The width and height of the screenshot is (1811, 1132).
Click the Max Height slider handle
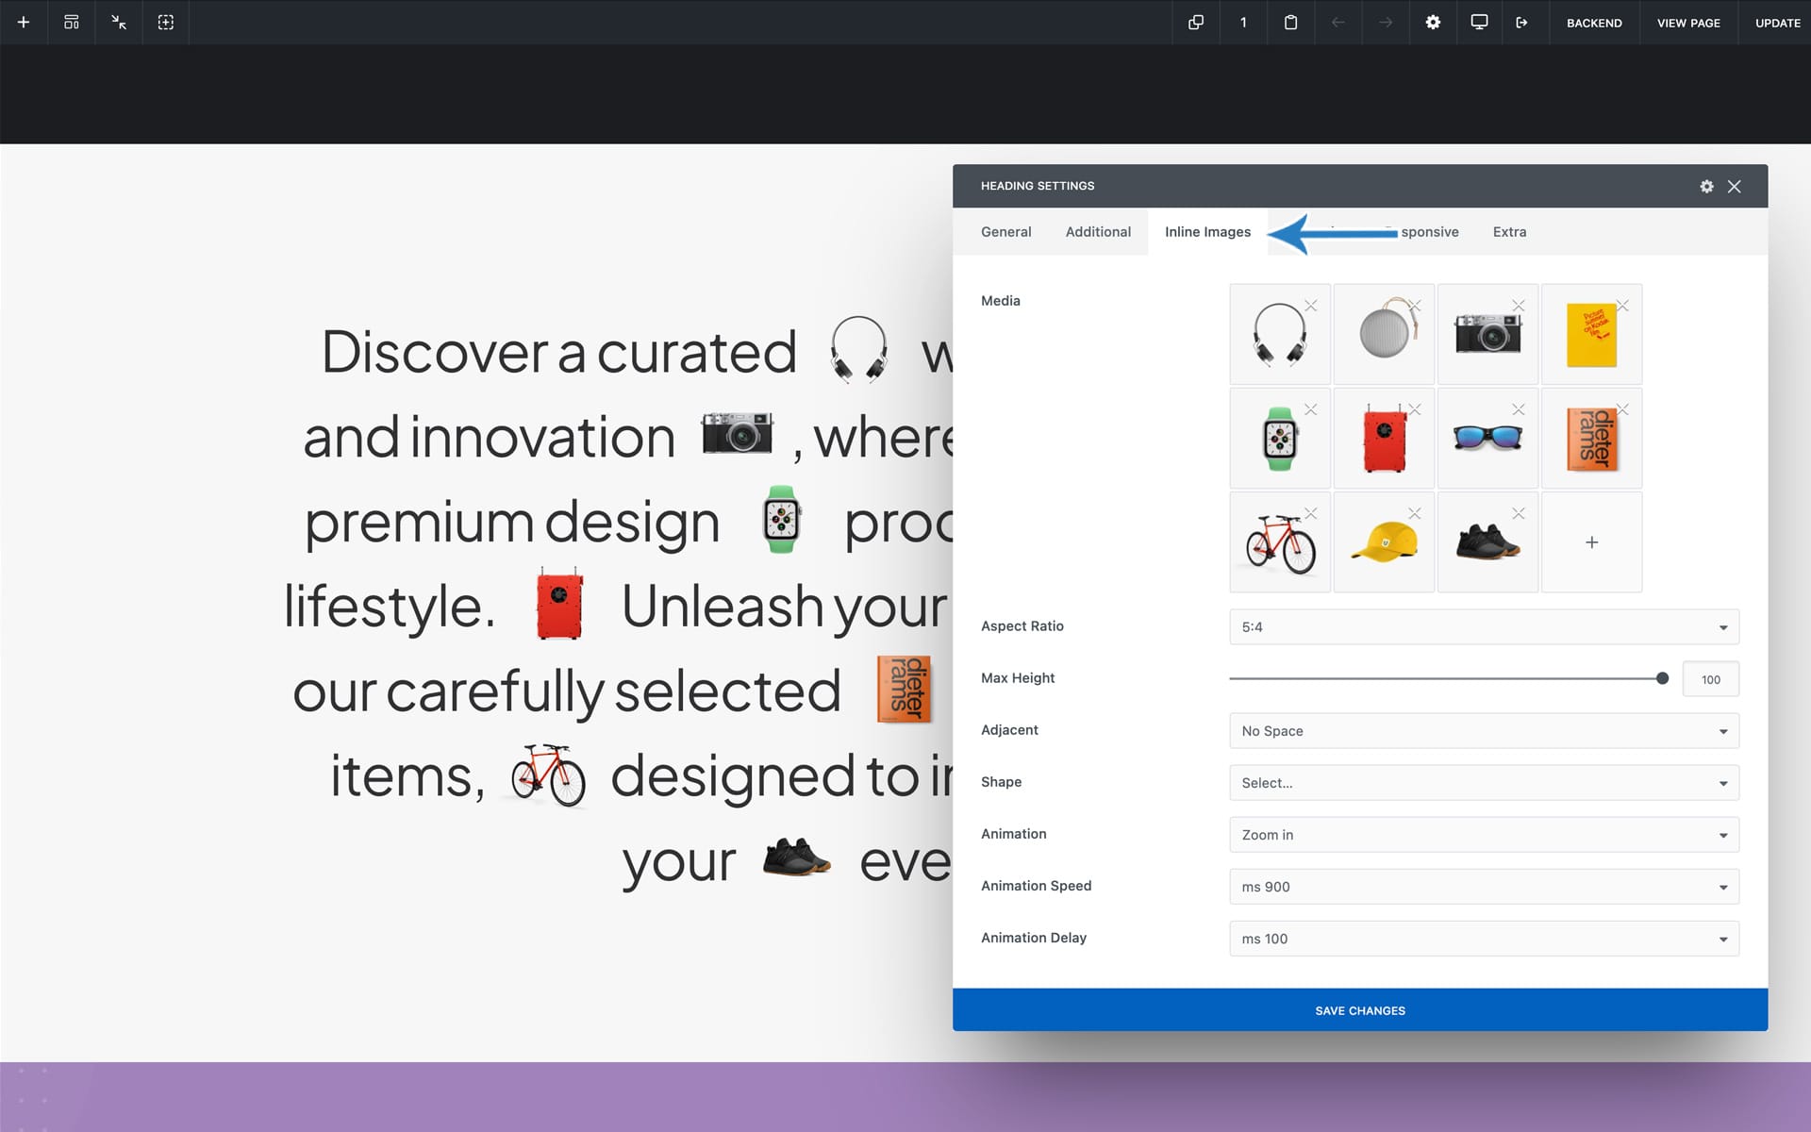[x=1662, y=678]
